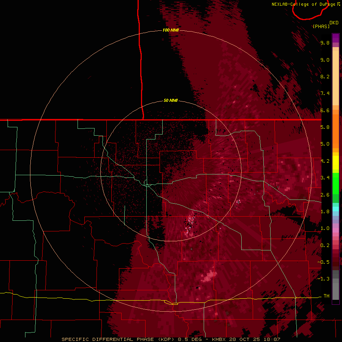This screenshot has width=342, height=342.
Task: Choose the 3.4 scale label
Action: [325, 178]
